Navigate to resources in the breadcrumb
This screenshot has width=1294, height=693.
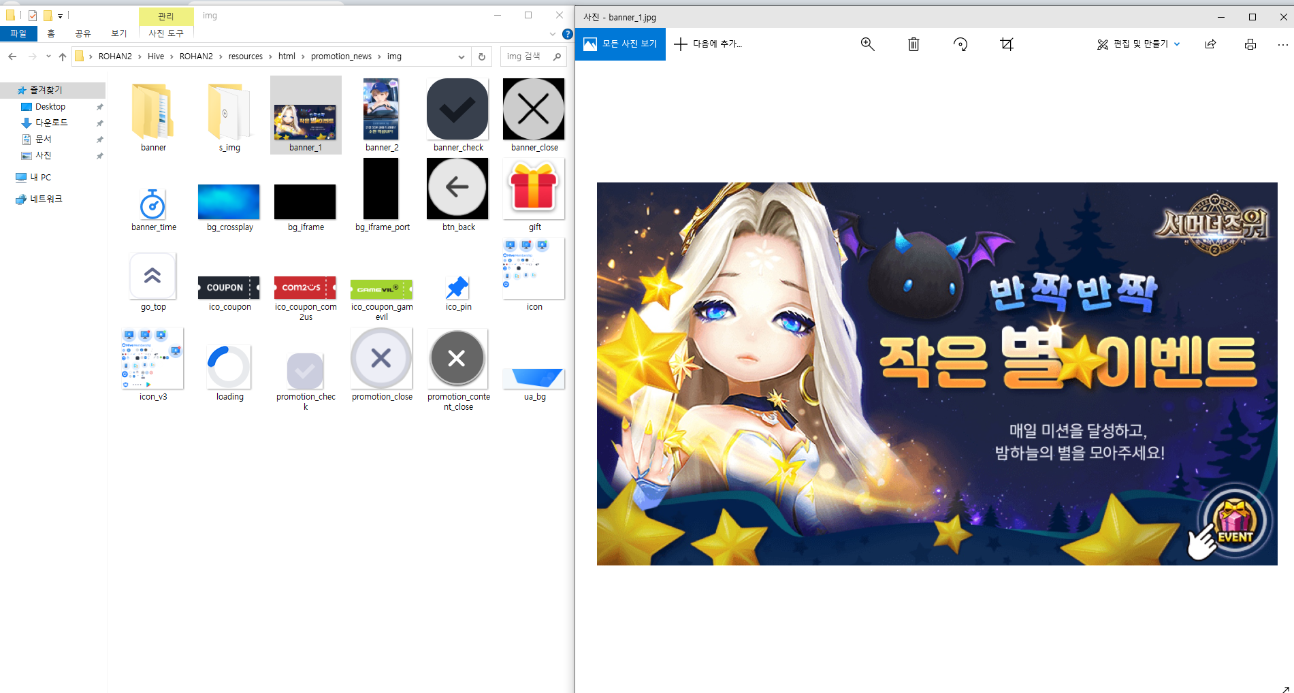click(x=246, y=57)
